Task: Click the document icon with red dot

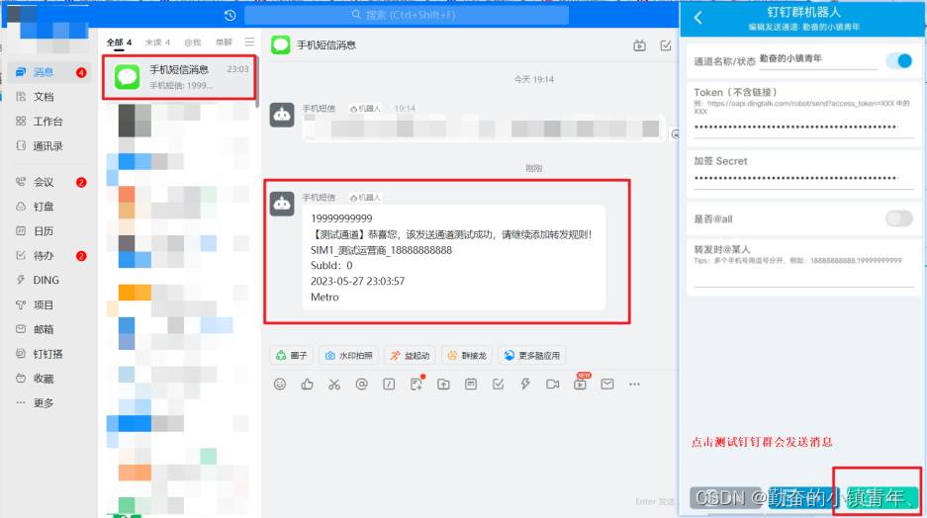Action: pyautogui.click(x=417, y=384)
